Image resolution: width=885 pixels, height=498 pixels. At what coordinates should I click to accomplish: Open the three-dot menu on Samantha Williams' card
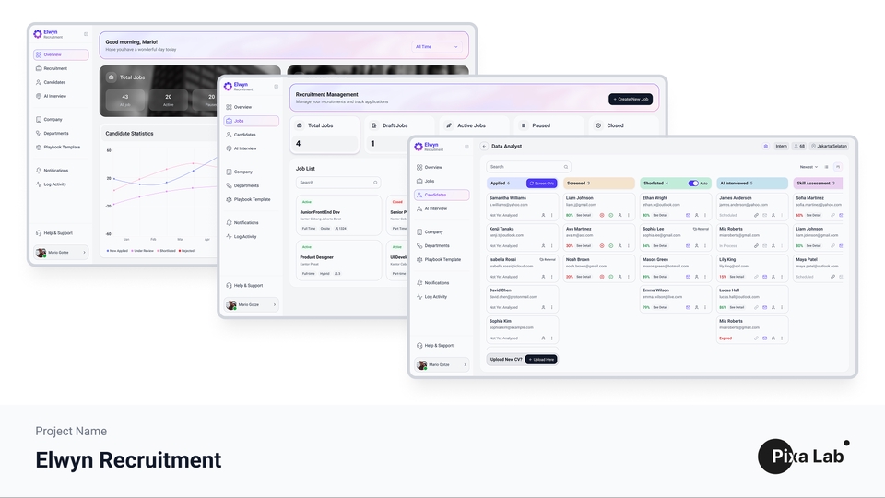[553, 215]
